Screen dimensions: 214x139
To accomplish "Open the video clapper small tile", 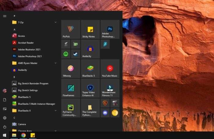I will coord(115,103).
